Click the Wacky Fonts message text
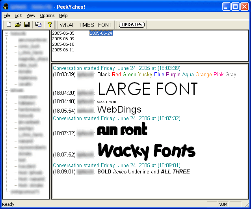 147,151
